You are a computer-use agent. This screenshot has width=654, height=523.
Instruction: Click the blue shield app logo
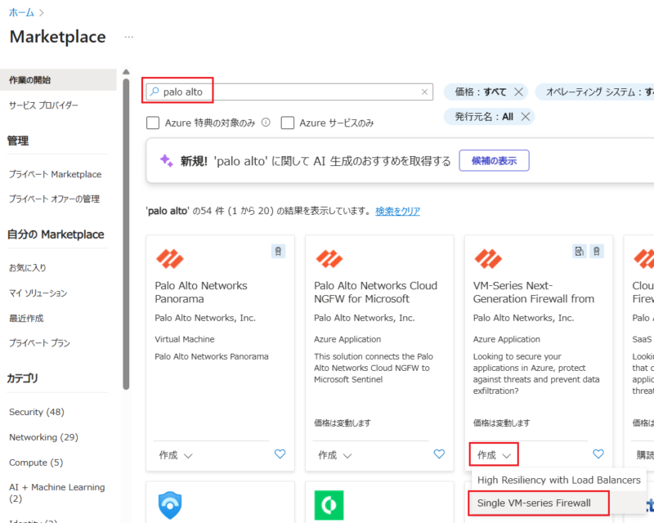click(170, 505)
